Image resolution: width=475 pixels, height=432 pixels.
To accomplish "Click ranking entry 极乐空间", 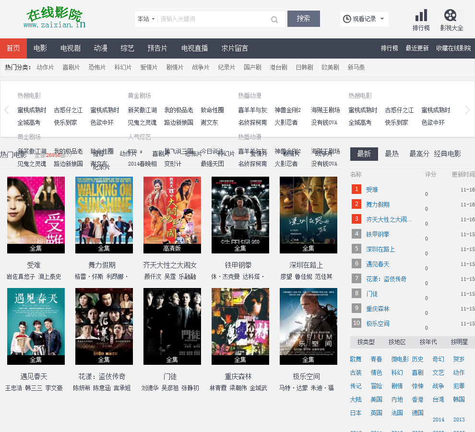I will [x=378, y=324].
